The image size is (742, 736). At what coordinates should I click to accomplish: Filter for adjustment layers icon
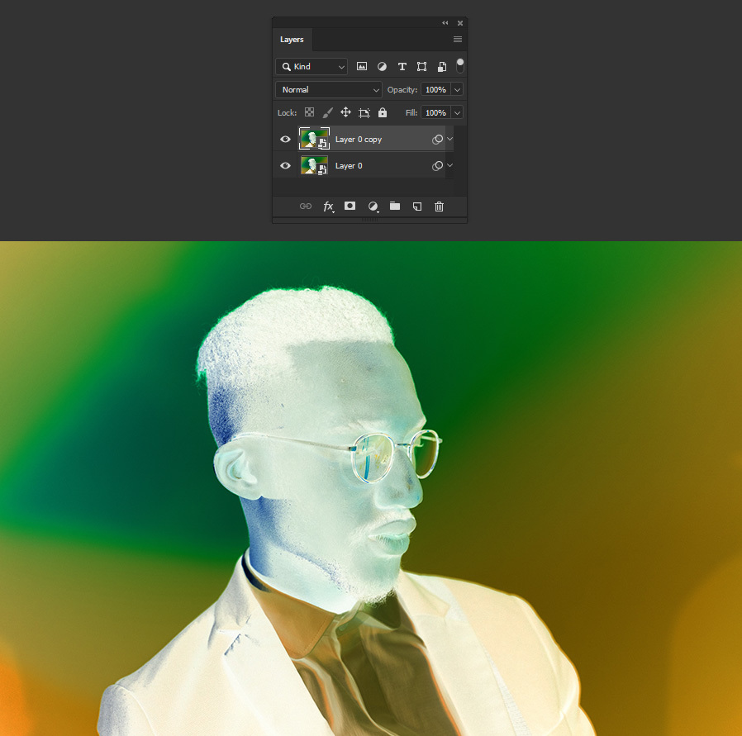[382, 66]
